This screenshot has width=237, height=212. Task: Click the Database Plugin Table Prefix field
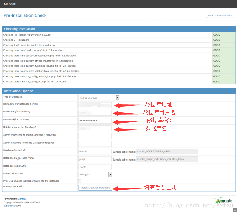click(95, 159)
